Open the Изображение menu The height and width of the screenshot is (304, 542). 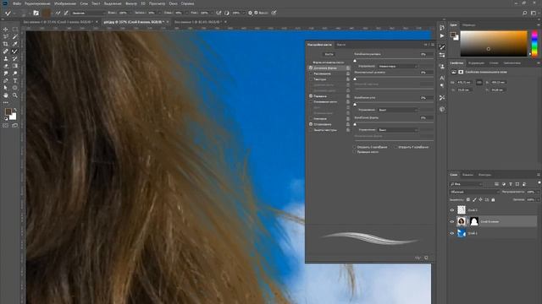[65, 3]
